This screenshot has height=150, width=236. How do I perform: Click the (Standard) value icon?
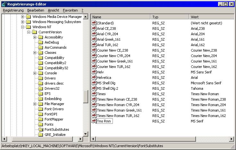(94, 23)
